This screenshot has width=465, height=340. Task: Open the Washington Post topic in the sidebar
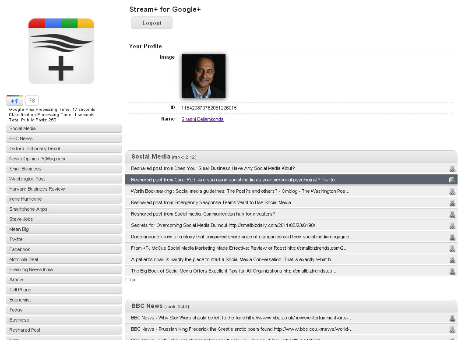(x=63, y=179)
